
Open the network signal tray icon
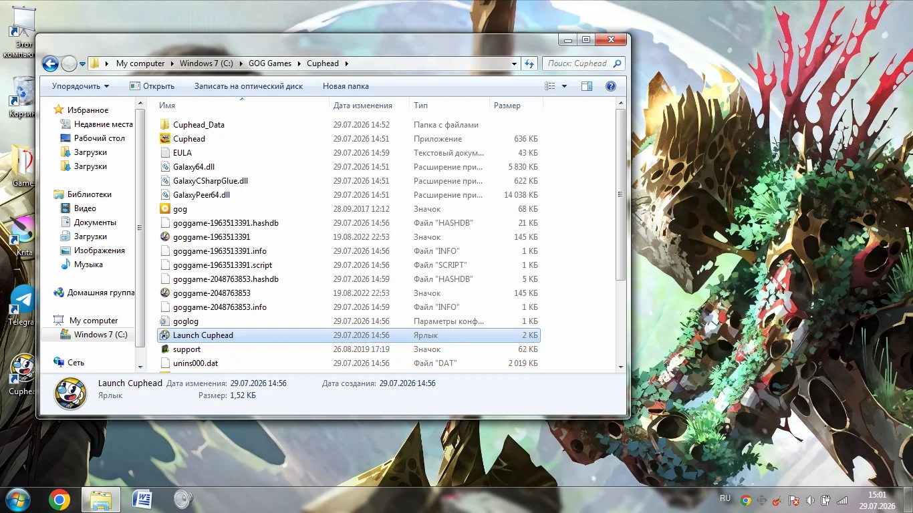(842, 500)
